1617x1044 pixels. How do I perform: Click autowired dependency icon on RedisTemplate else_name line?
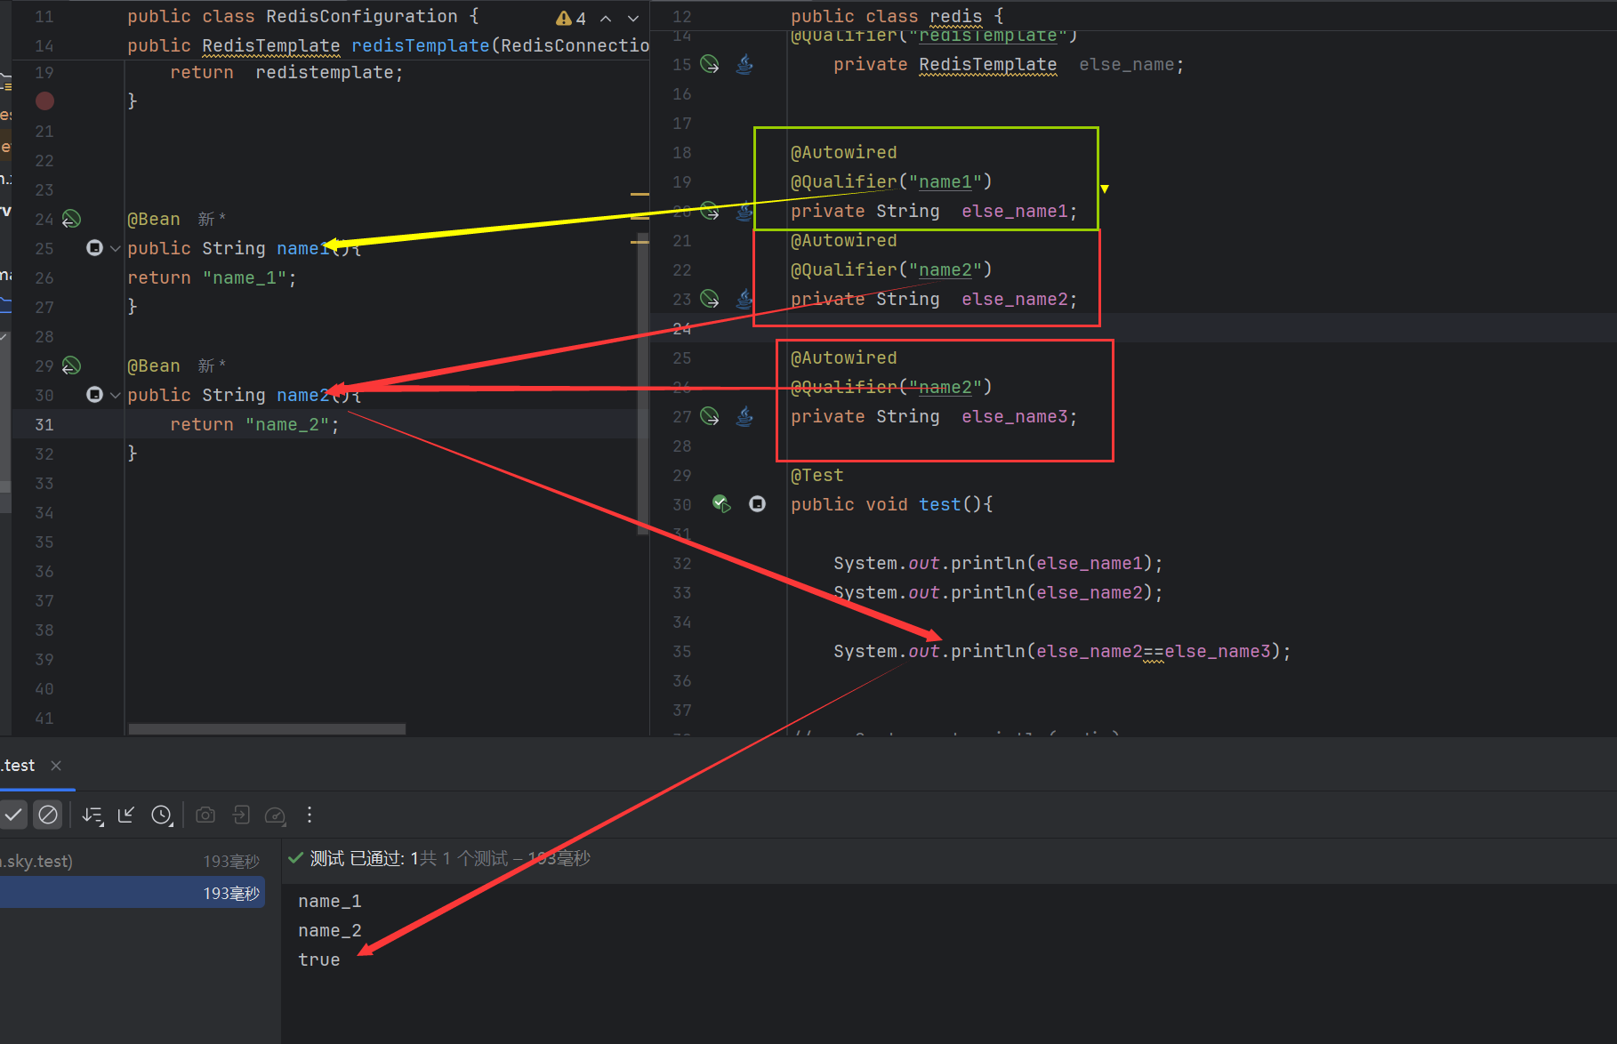(710, 64)
